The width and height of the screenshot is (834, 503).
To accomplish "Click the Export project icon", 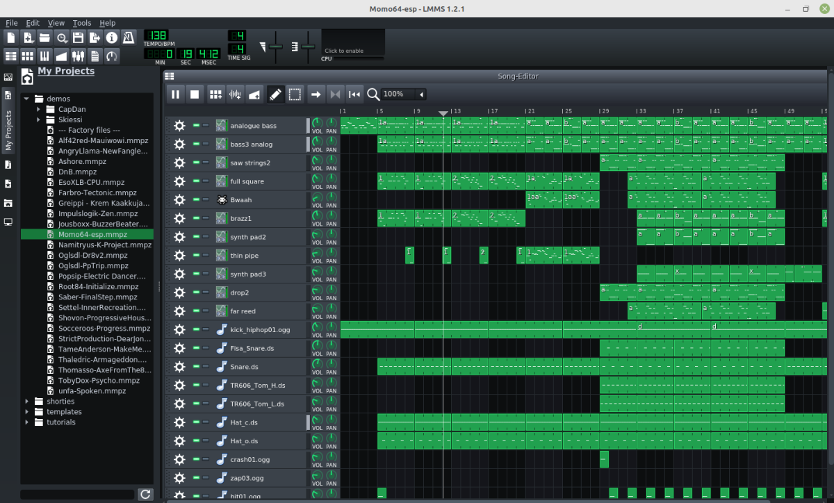I will (95, 38).
